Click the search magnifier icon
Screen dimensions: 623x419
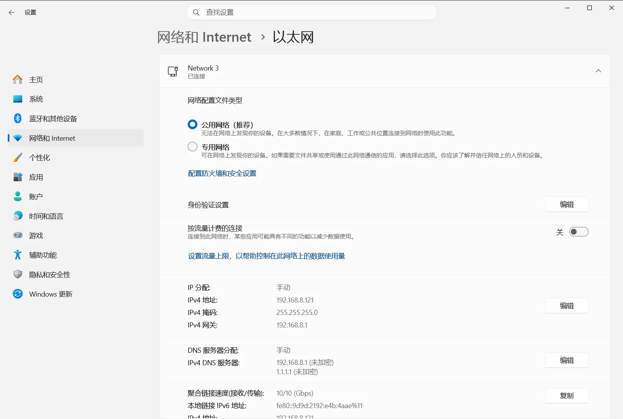pos(196,12)
